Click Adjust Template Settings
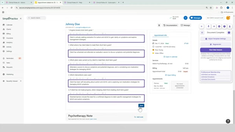The height and width of the screenshot is (132, 235). 216,39
